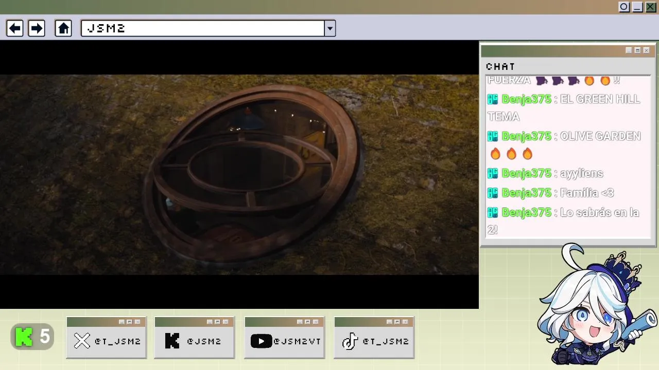659x370 pixels.
Task: Open the home icon button
Action: pyautogui.click(x=63, y=28)
